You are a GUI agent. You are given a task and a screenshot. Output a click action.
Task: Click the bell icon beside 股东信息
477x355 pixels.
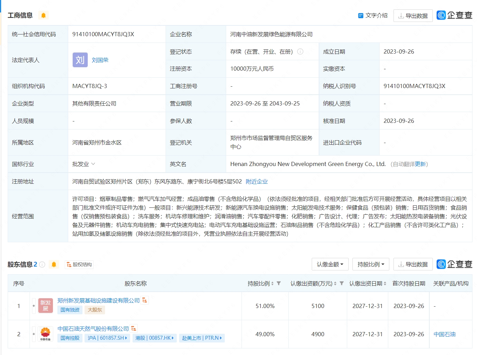click(54, 265)
